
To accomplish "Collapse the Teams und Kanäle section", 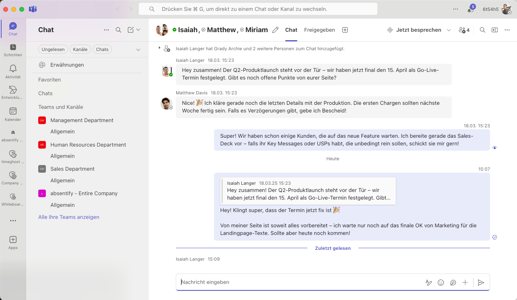I will click(x=61, y=107).
